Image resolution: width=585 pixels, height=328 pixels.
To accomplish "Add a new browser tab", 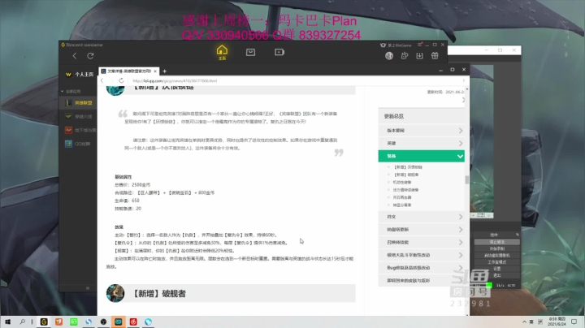I will [164, 71].
